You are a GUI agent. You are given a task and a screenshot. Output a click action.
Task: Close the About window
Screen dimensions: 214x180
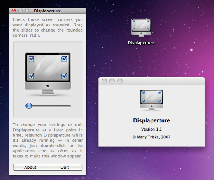[x=104, y=81]
